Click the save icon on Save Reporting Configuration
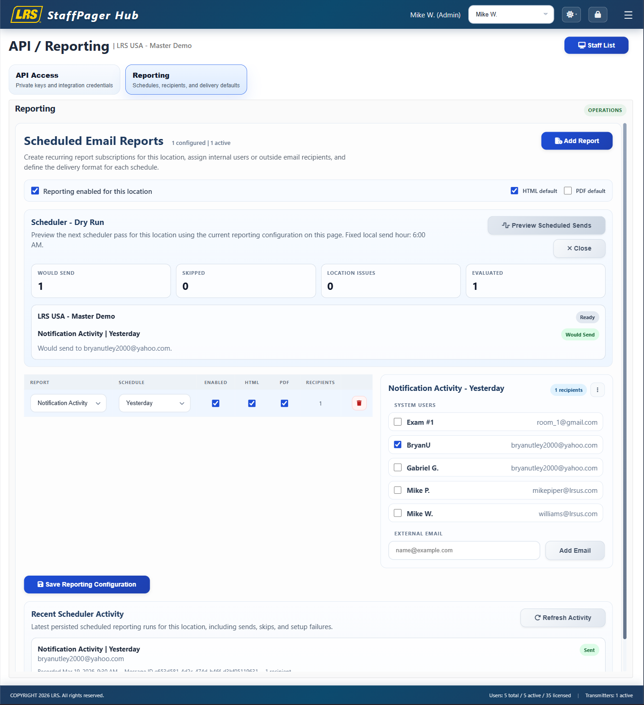This screenshot has width=644, height=705. pyautogui.click(x=40, y=584)
